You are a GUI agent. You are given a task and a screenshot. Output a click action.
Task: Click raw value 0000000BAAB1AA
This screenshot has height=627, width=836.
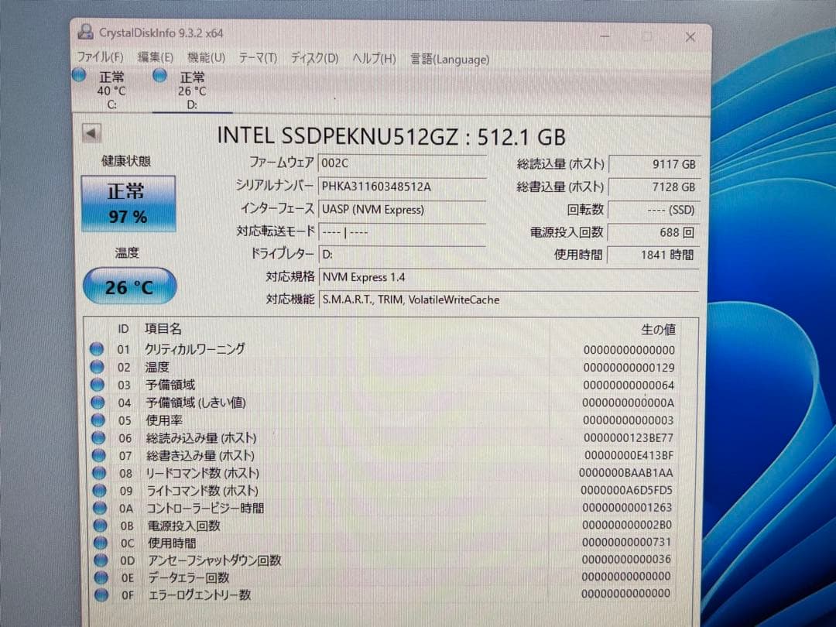pos(626,473)
